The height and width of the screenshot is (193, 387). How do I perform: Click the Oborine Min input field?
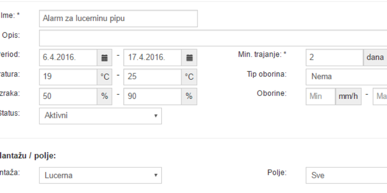[x=320, y=96]
